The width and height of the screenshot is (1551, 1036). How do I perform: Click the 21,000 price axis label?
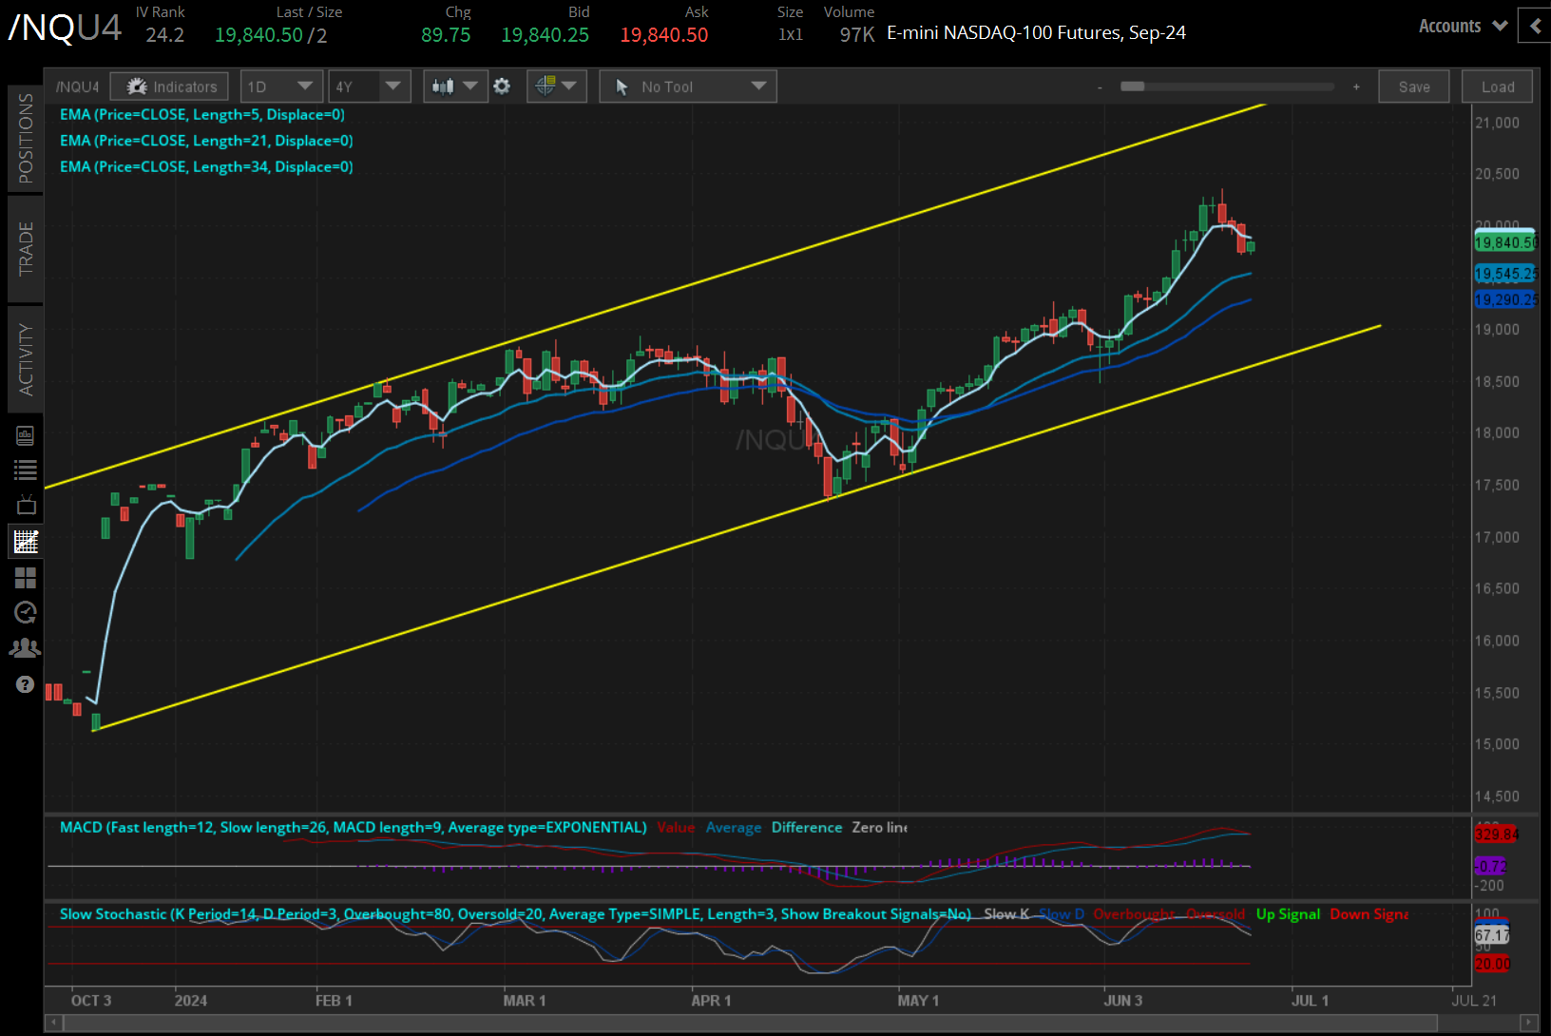tap(1497, 123)
